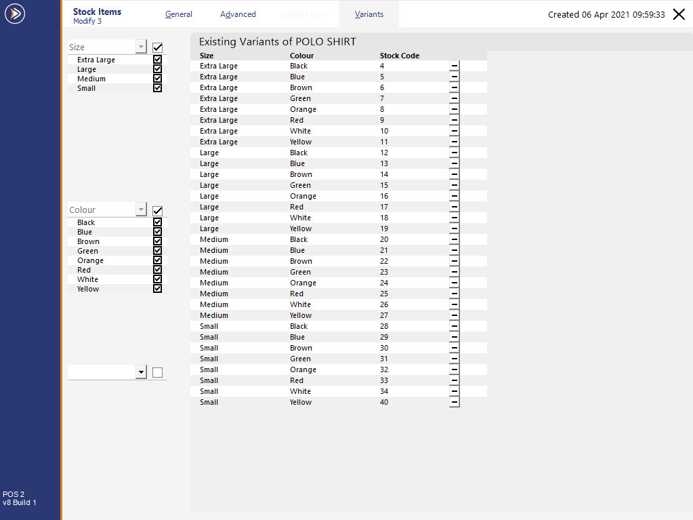Open stock code 40 for Small Yellow
This screenshot has height=520, width=693.
(383, 402)
